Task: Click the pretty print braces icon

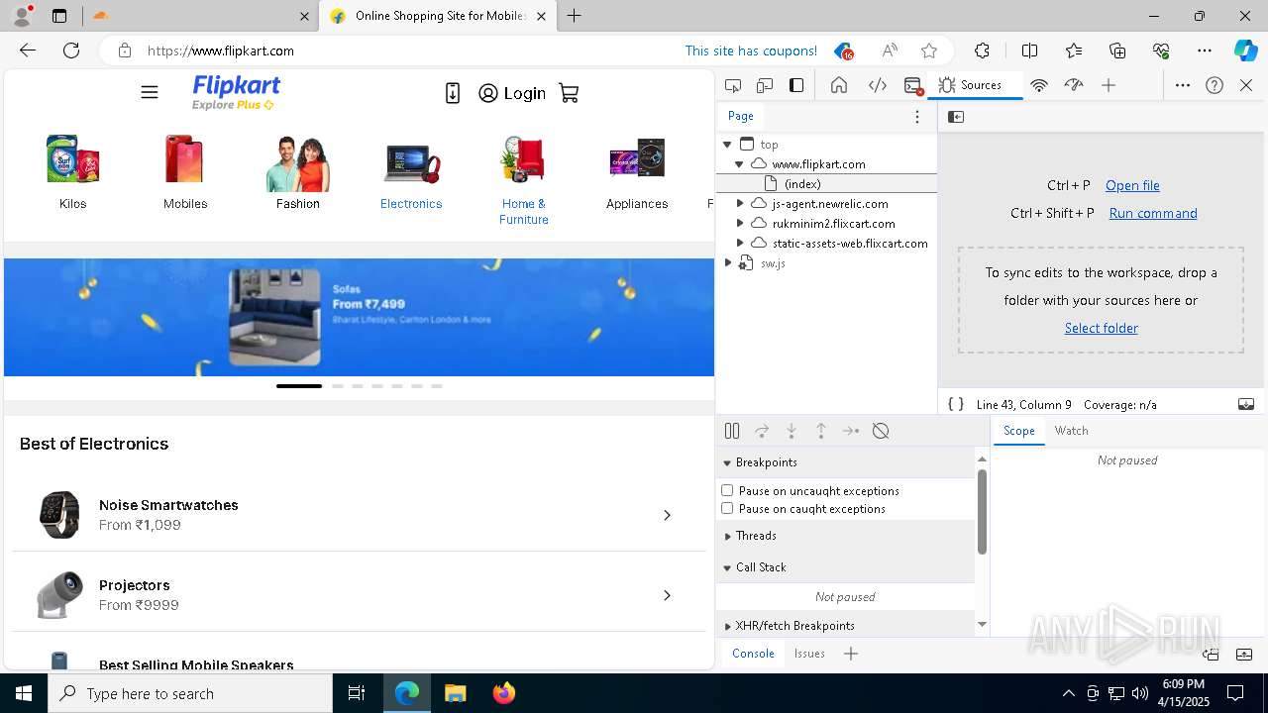Action: [x=956, y=404]
